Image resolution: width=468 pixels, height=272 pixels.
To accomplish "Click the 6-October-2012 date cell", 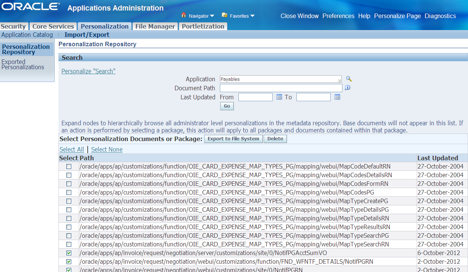I will (x=439, y=253).
